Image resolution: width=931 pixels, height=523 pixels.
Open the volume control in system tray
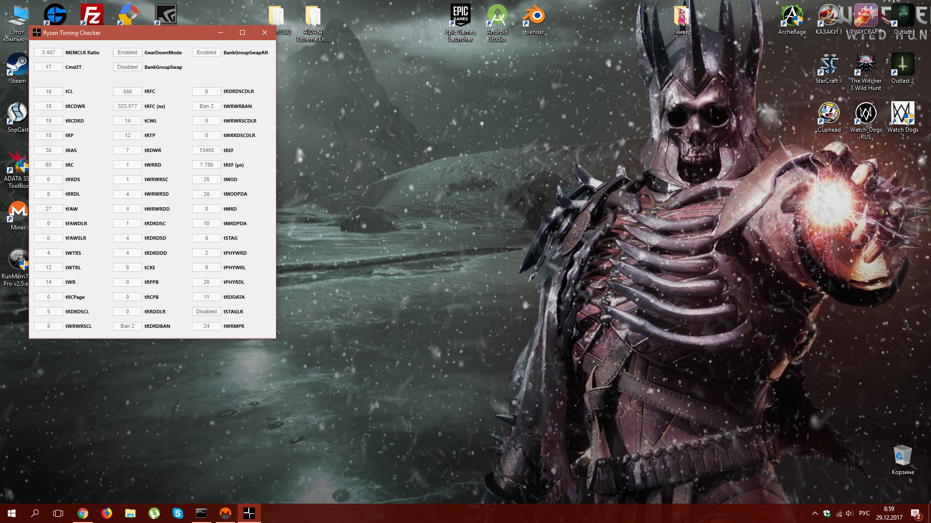(849, 513)
